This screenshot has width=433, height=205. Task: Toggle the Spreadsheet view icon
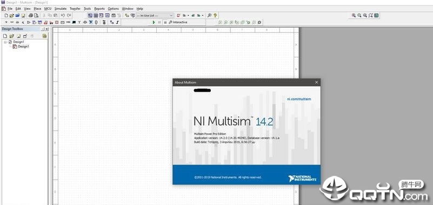[x=96, y=16]
